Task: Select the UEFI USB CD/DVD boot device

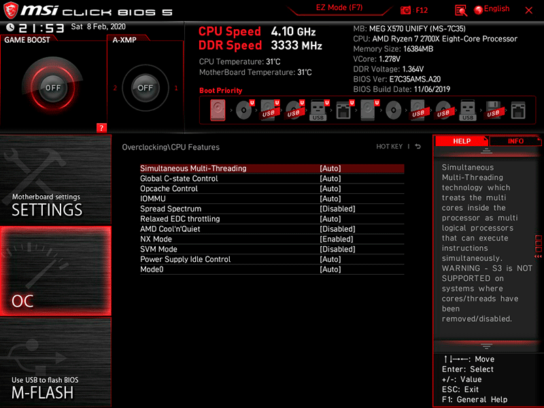Action: (x=294, y=110)
